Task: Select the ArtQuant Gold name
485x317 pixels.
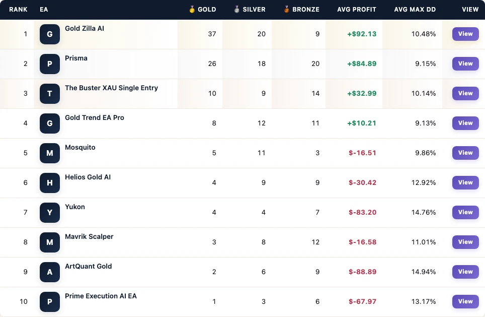Action: (89, 267)
